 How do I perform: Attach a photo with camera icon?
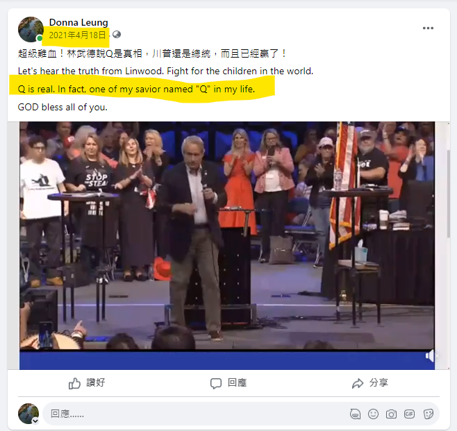point(391,414)
